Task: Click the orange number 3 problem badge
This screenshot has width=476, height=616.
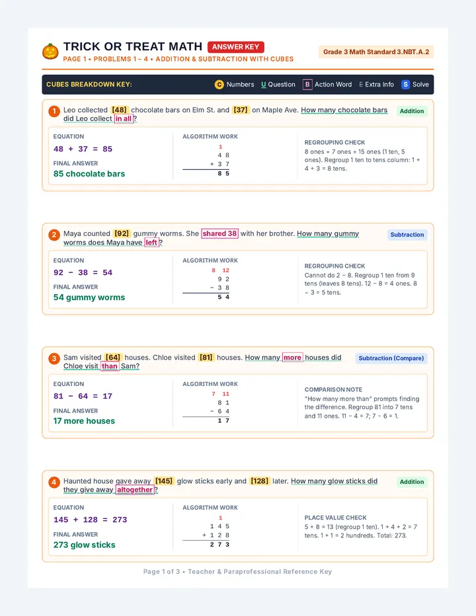Action: [x=54, y=359]
